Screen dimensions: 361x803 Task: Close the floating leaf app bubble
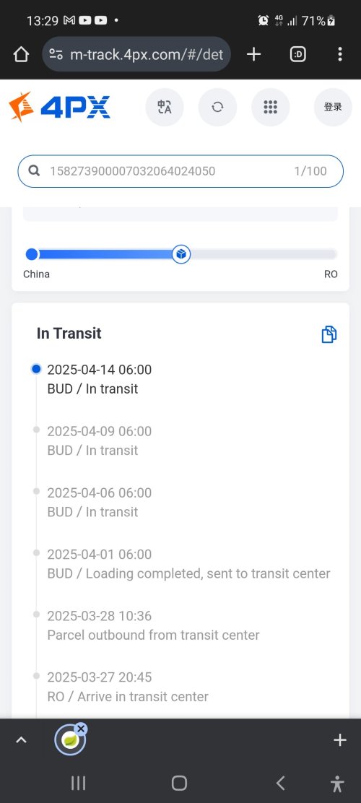(81, 729)
